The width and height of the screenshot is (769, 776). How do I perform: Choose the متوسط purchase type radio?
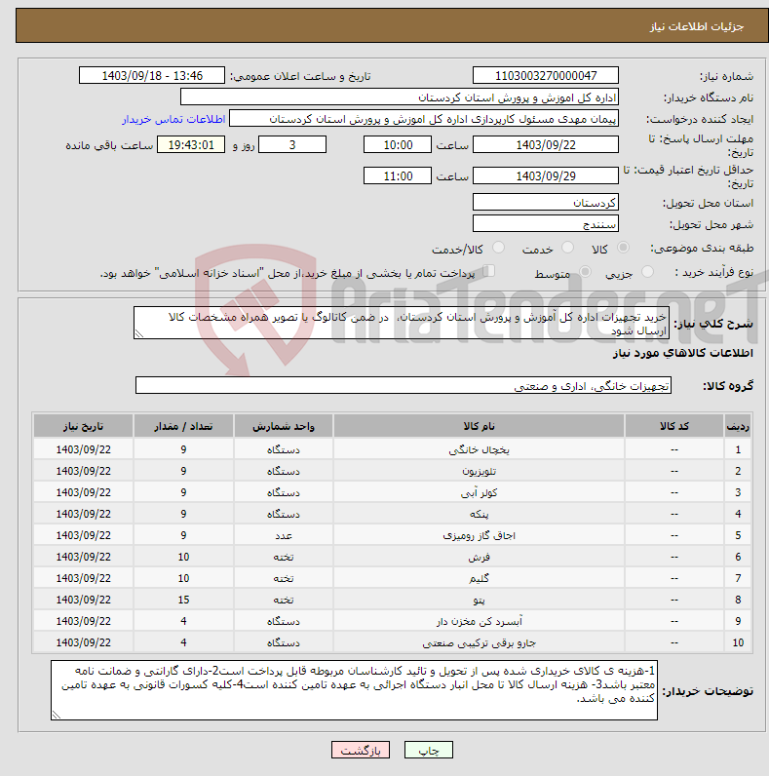[x=586, y=272]
